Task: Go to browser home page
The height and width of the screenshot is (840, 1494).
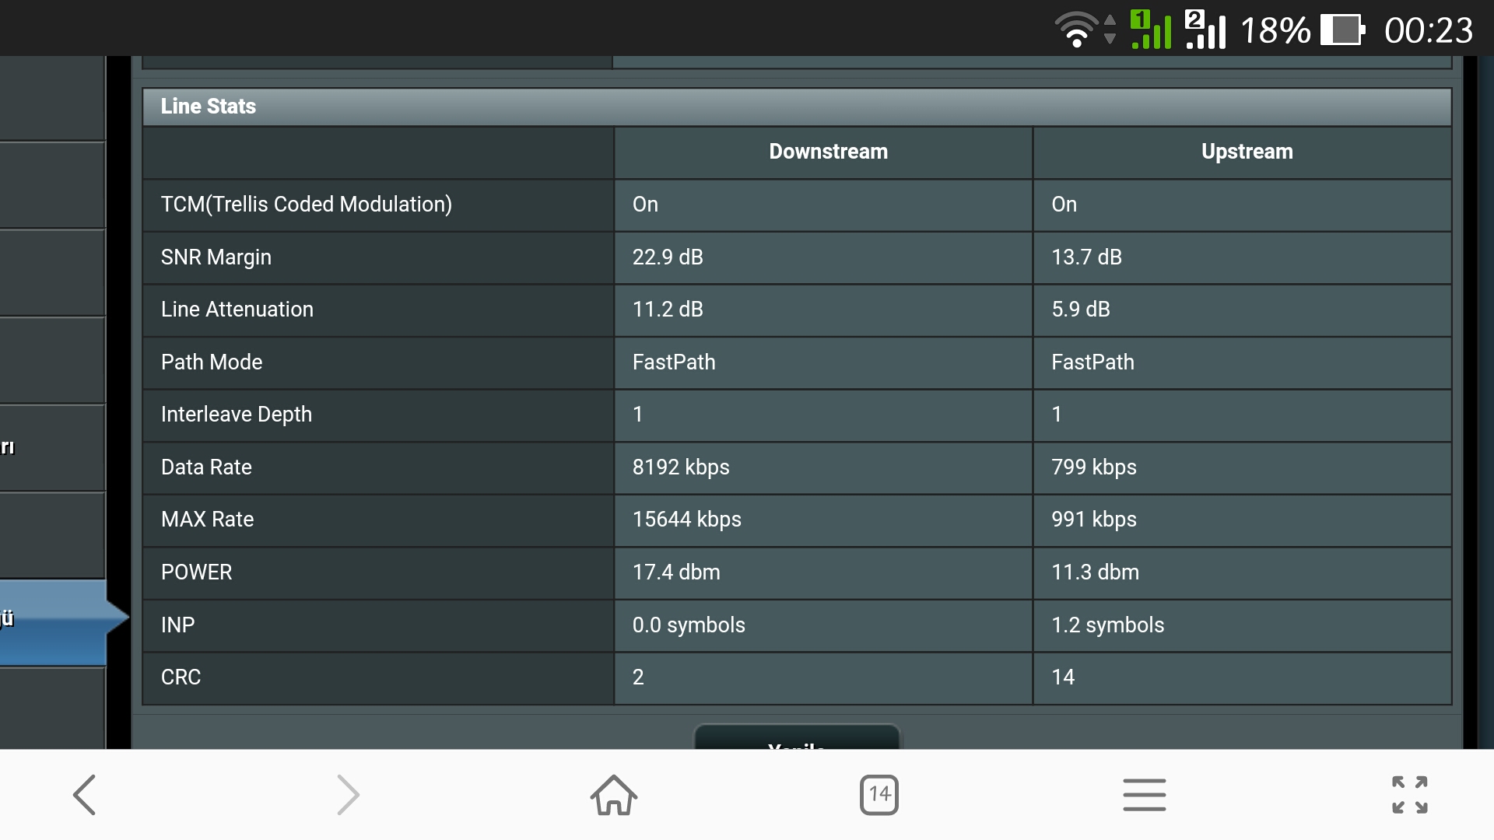Action: pos(613,794)
